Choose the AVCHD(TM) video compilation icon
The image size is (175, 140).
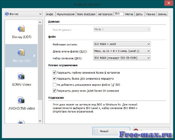21,100
